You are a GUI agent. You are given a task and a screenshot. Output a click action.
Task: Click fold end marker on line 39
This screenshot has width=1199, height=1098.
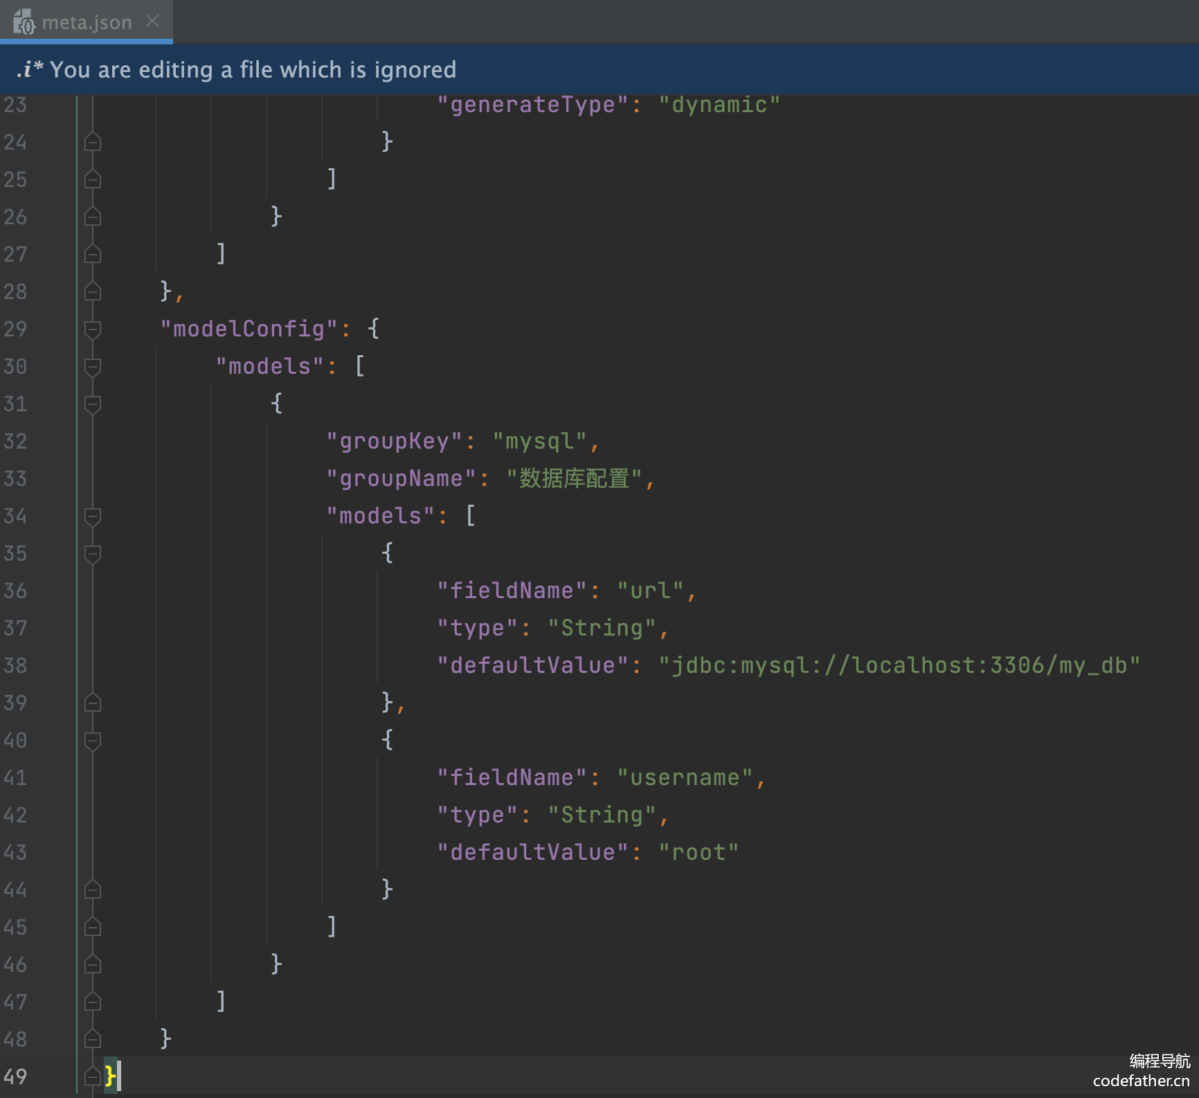[93, 703]
